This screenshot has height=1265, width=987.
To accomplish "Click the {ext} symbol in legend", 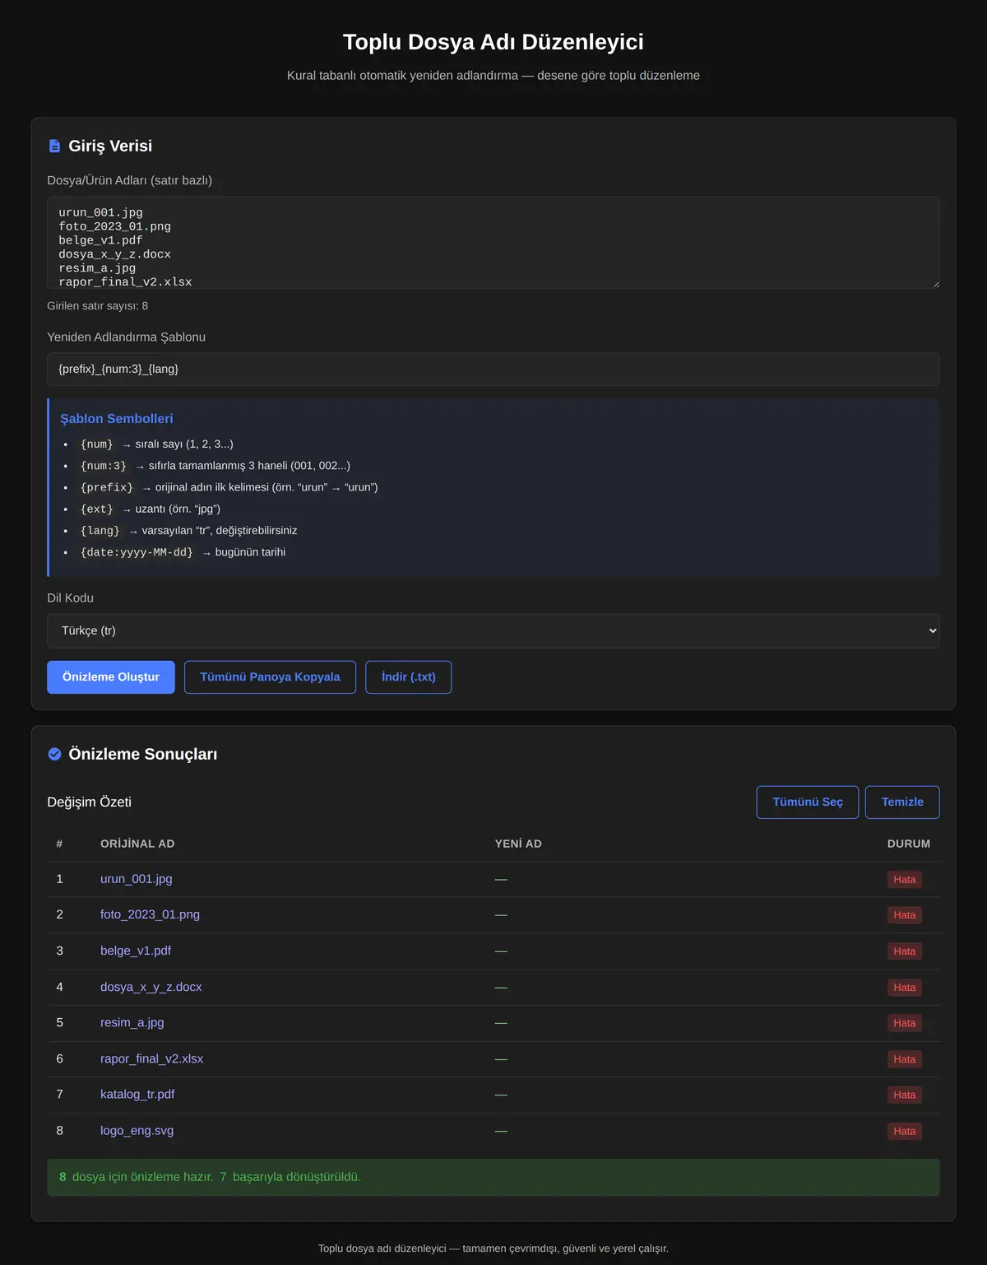I will 97,509.
